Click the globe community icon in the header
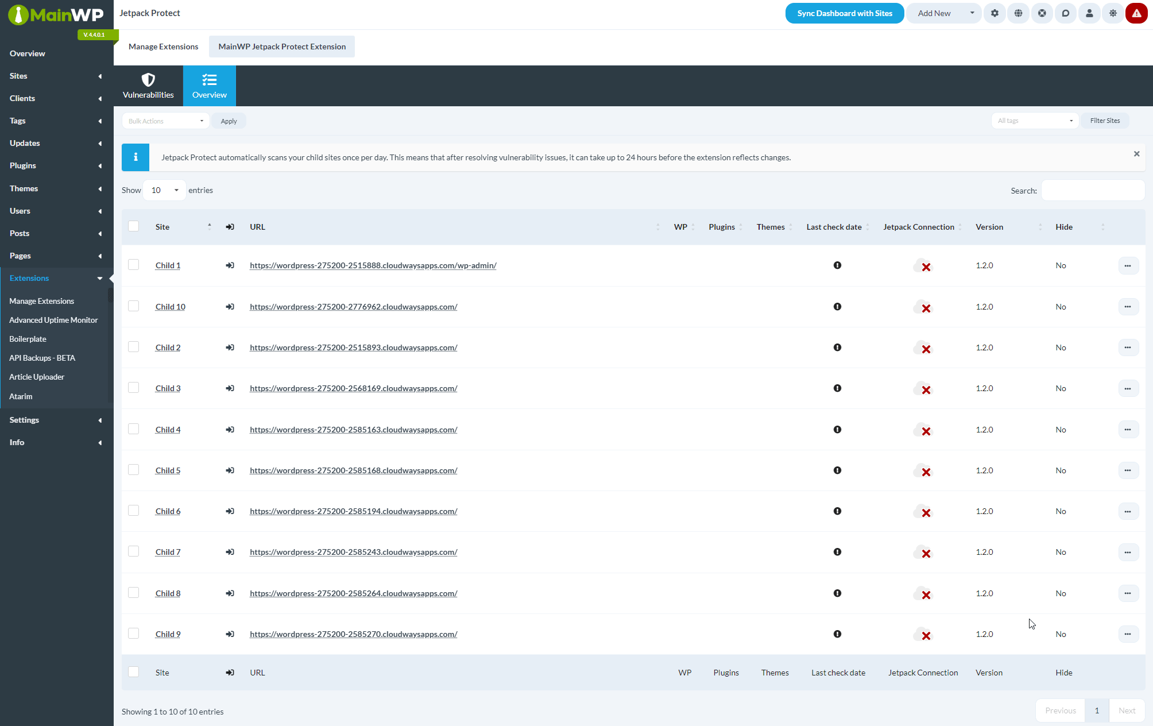 coord(1019,13)
